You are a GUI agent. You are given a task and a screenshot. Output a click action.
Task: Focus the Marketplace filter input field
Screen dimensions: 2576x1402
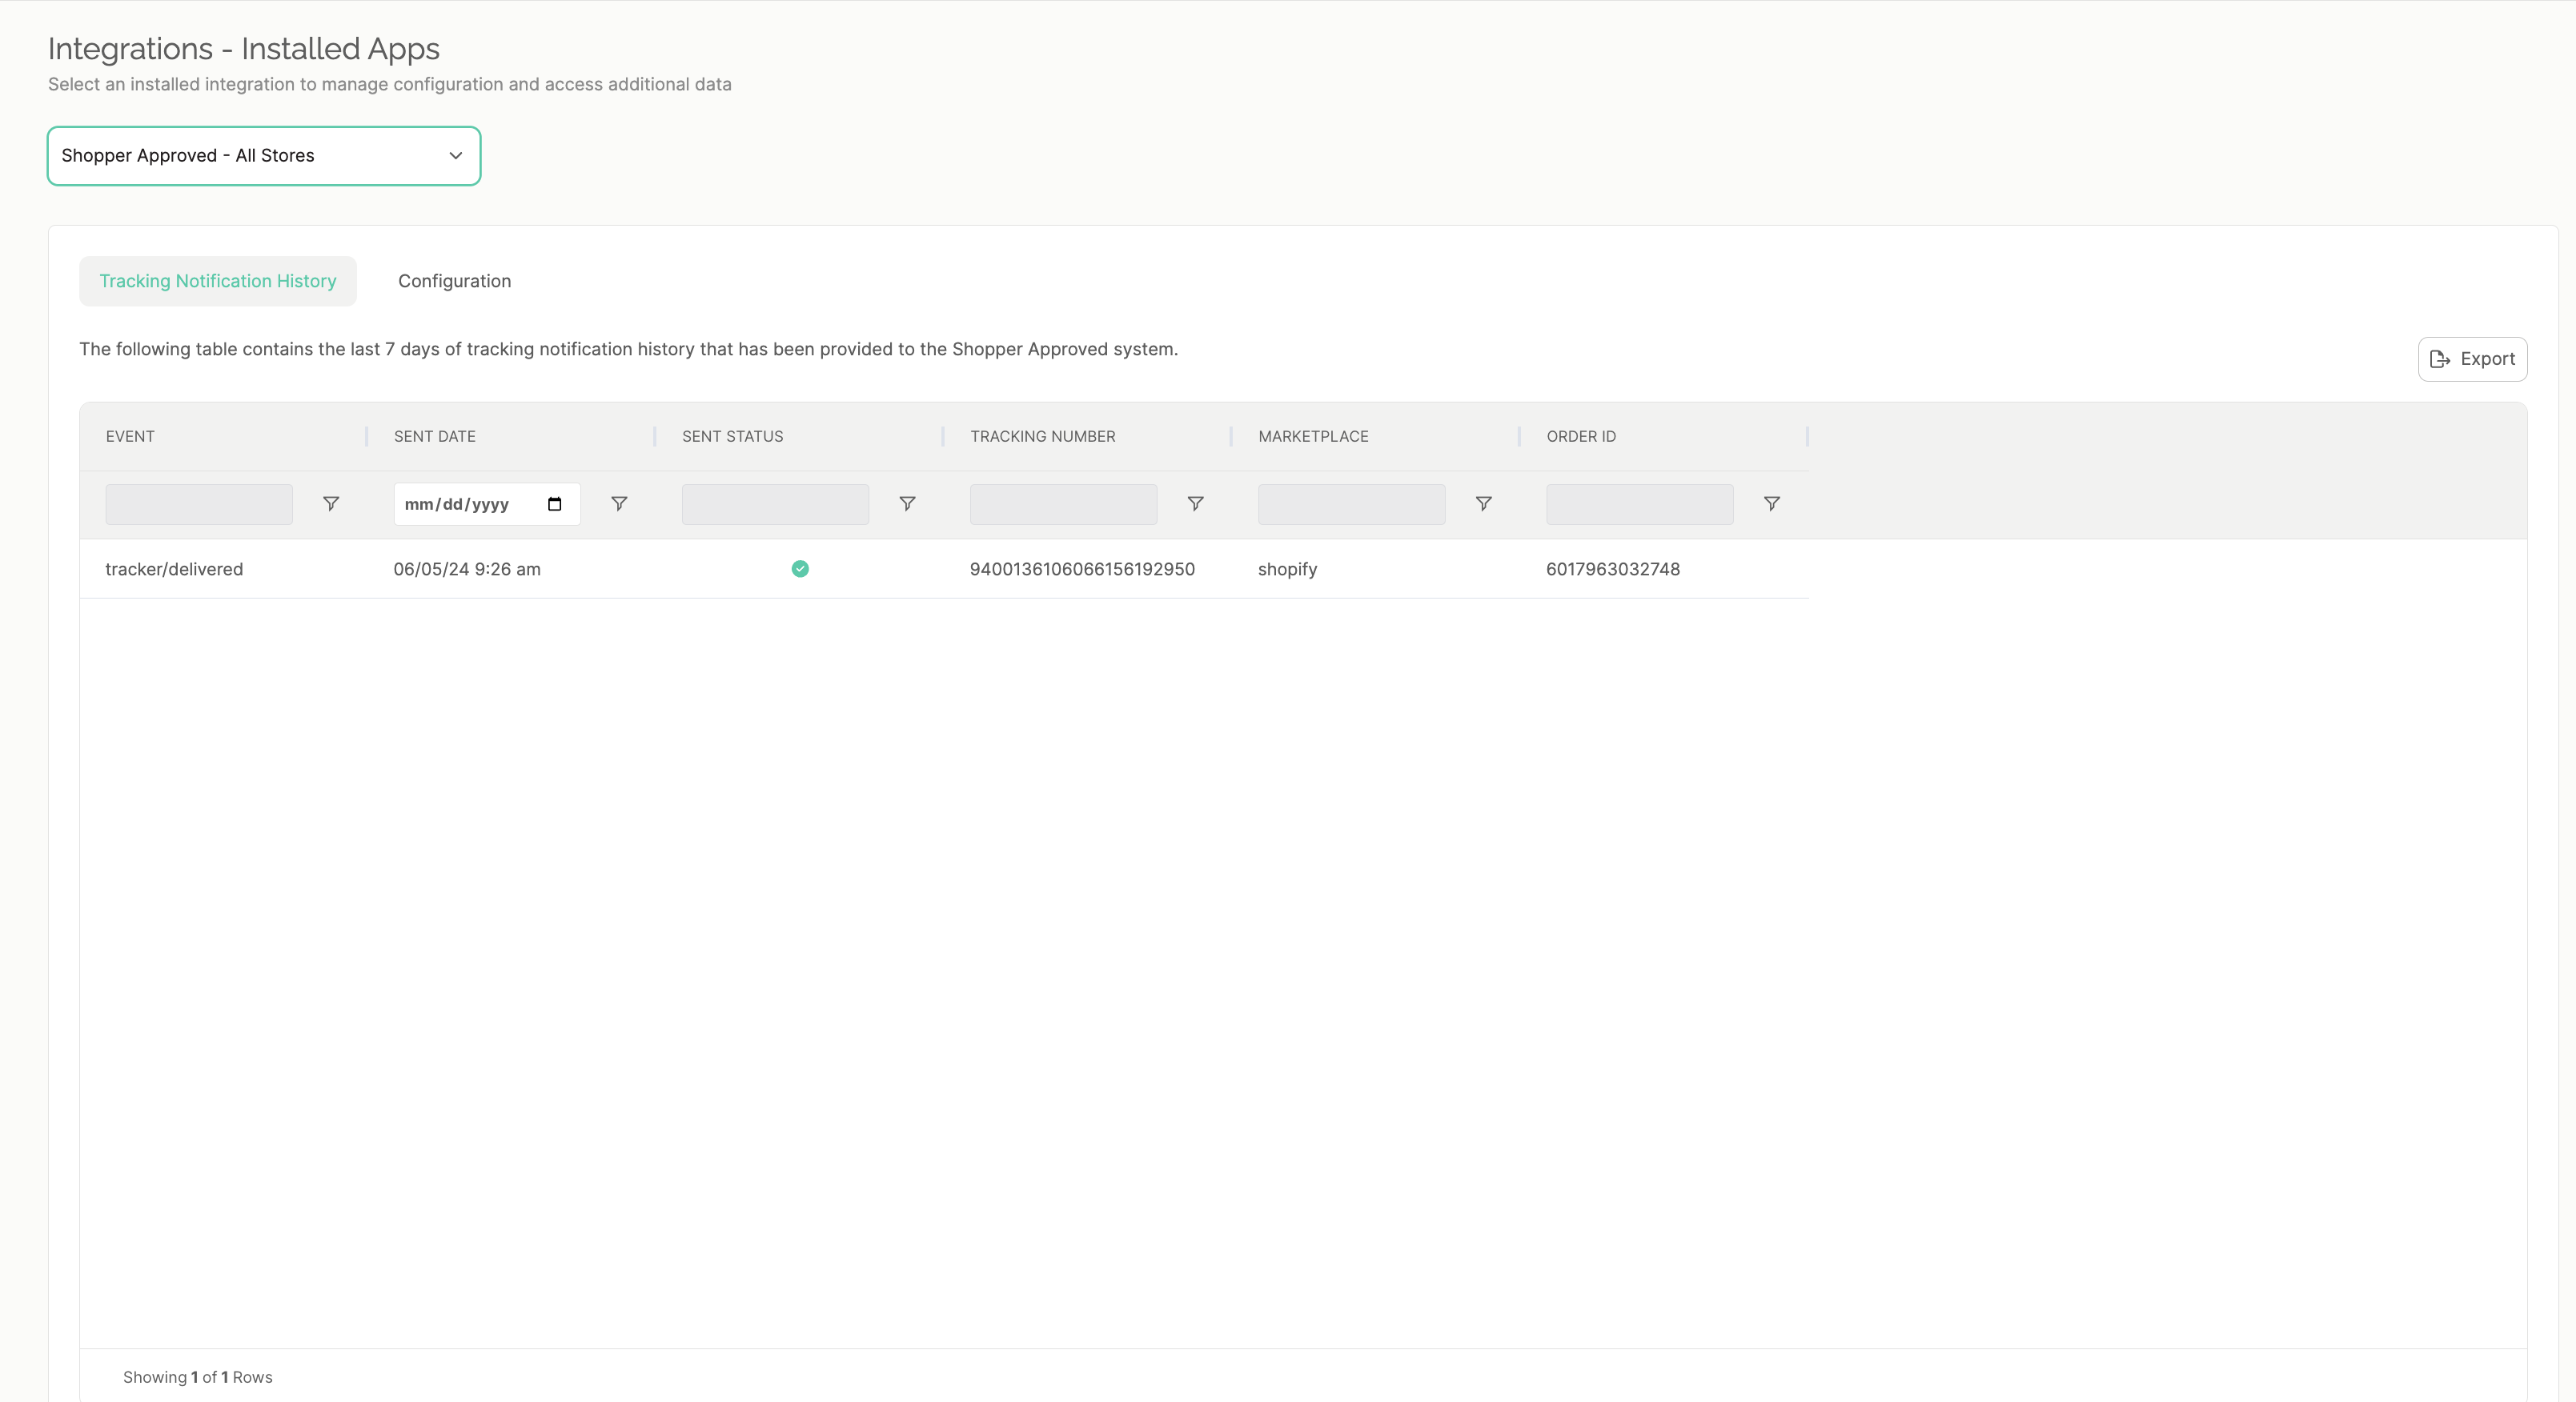point(1351,504)
